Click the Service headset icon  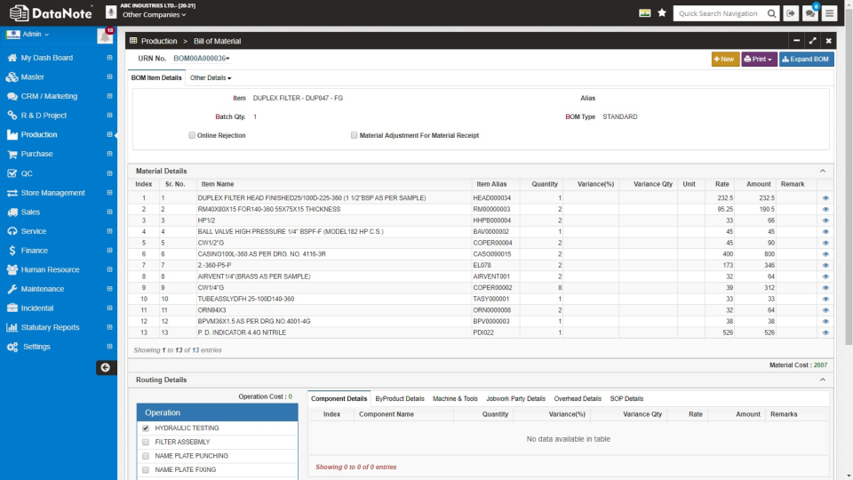[12, 231]
